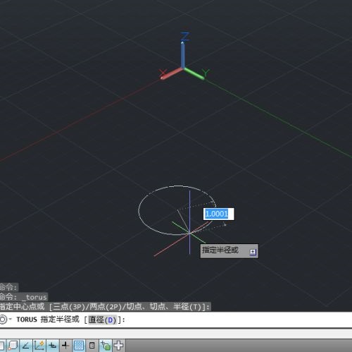Click the 1.0001 radius input field
The height and width of the screenshot is (352, 352).
[218, 214]
